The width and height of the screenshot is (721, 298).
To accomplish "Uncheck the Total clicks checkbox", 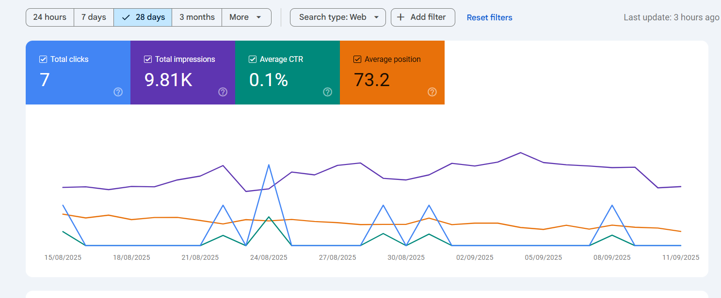I will (43, 60).
